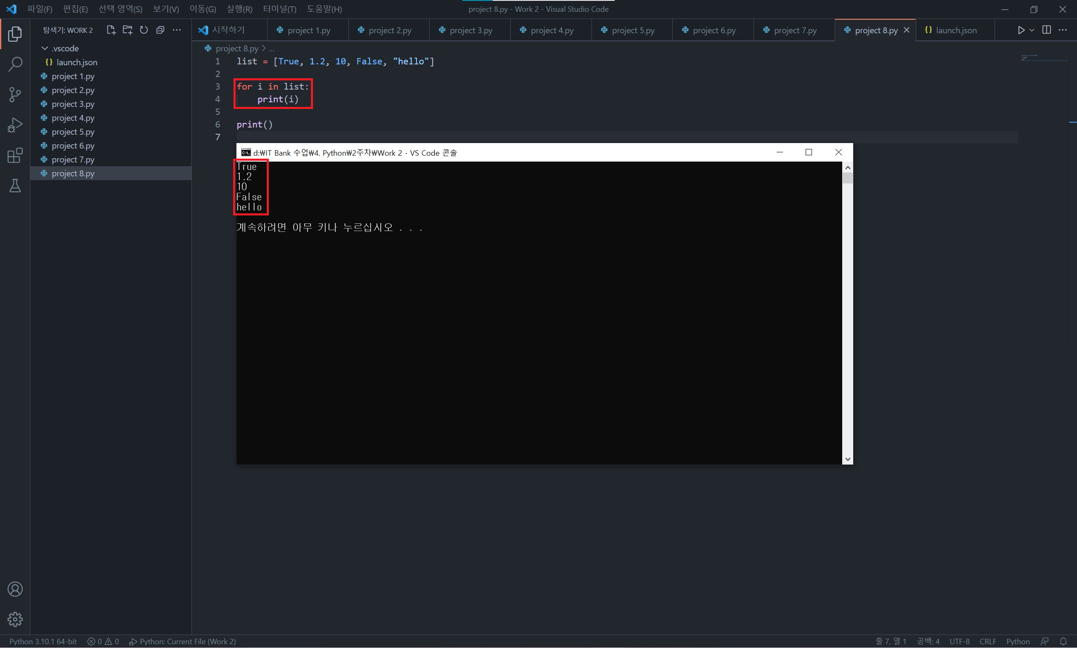The height and width of the screenshot is (648, 1077).
Task: Click the New File icon in explorer
Action: pos(111,30)
